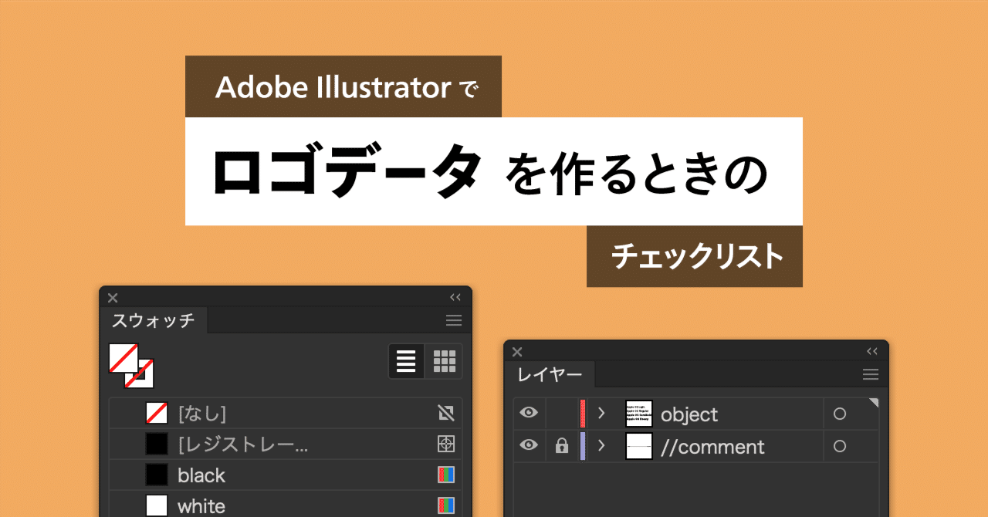
Task: Collapse the Swatches panel to icons
Action: coord(454,296)
